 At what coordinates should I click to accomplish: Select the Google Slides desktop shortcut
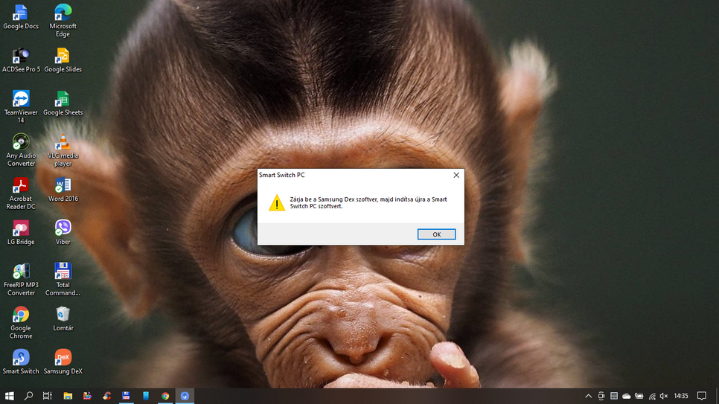click(x=63, y=60)
